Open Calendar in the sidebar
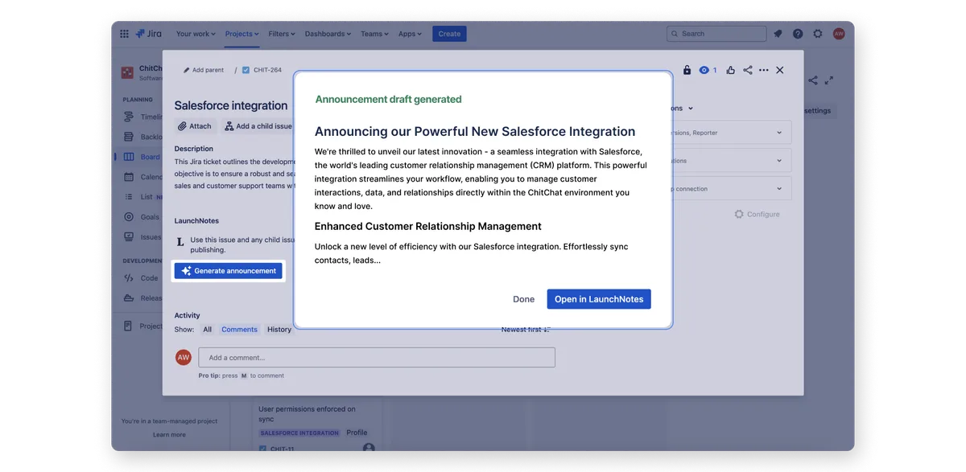Viewport: 966px width, 472px height. (143, 177)
